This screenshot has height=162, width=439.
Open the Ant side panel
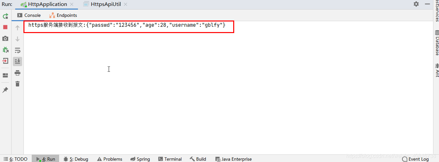click(x=437, y=70)
